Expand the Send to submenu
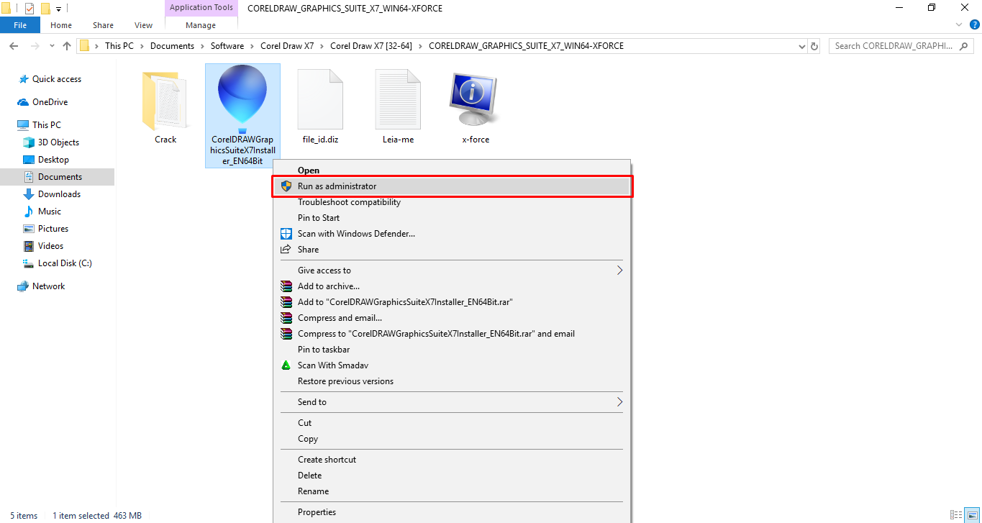 (x=452, y=402)
